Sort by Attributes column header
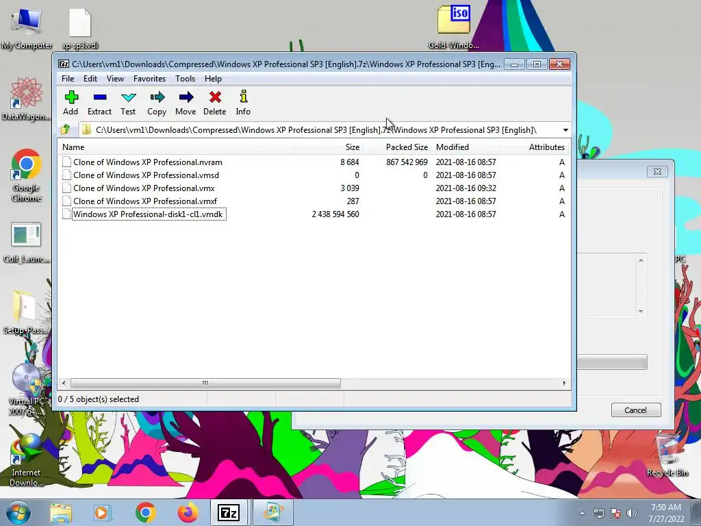 tap(534, 147)
